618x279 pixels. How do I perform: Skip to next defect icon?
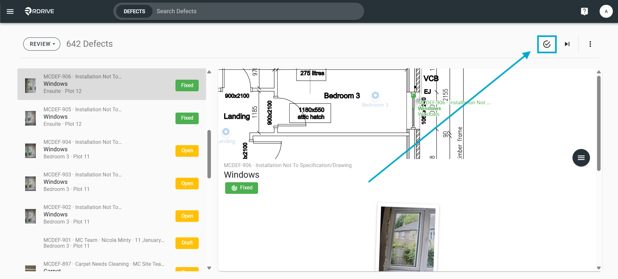click(x=567, y=44)
